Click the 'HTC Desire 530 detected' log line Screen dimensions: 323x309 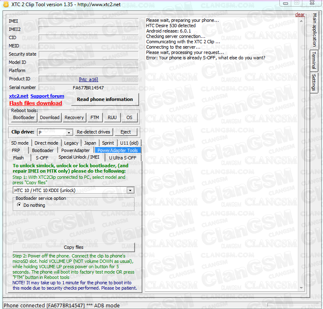pos(171,26)
